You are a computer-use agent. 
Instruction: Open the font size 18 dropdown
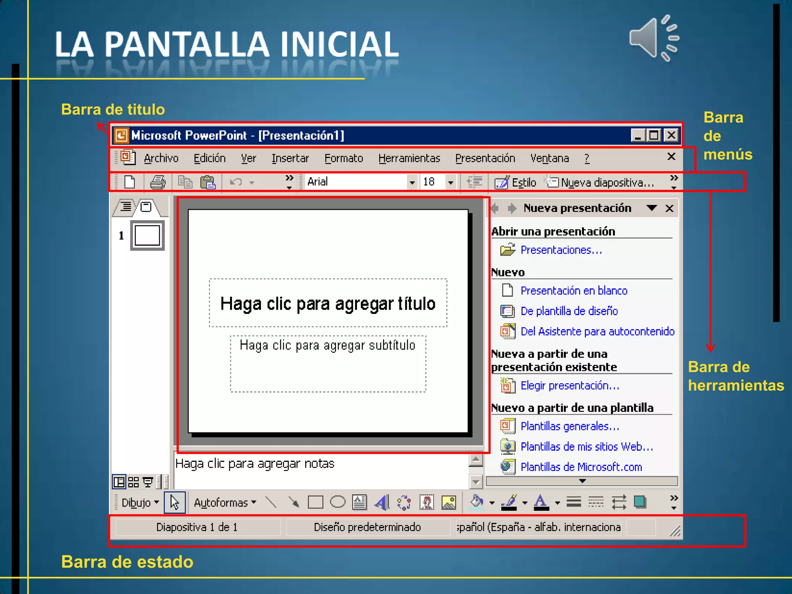pos(451,182)
